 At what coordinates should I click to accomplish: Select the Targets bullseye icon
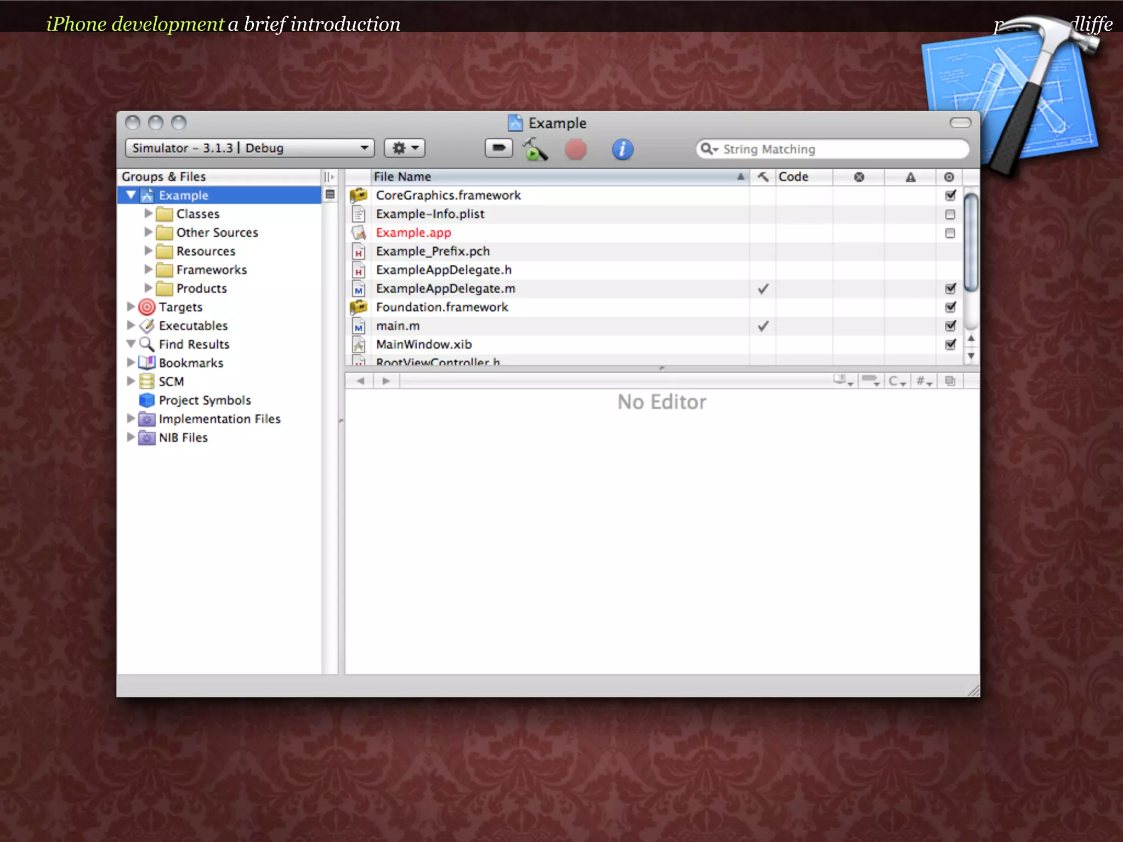pyautogui.click(x=147, y=307)
